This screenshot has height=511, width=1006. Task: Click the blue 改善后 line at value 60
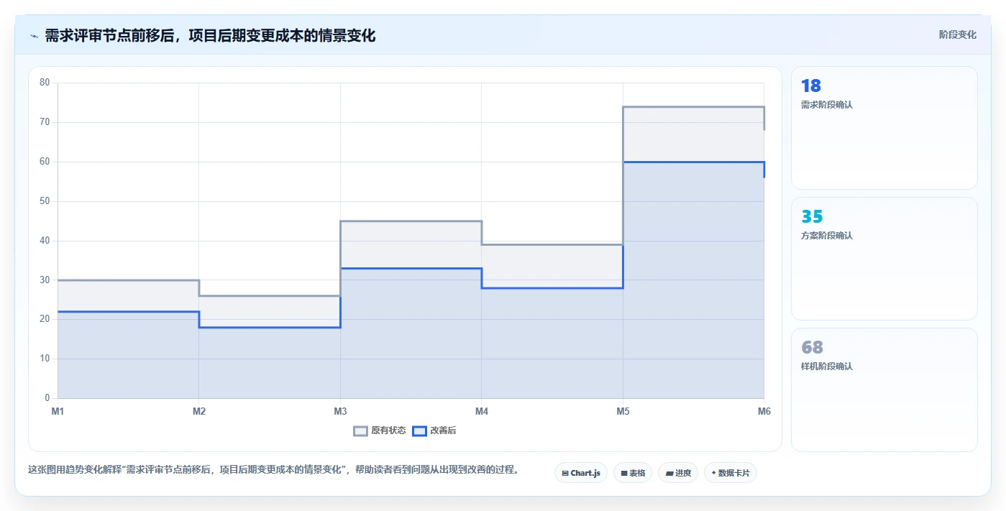(x=693, y=162)
